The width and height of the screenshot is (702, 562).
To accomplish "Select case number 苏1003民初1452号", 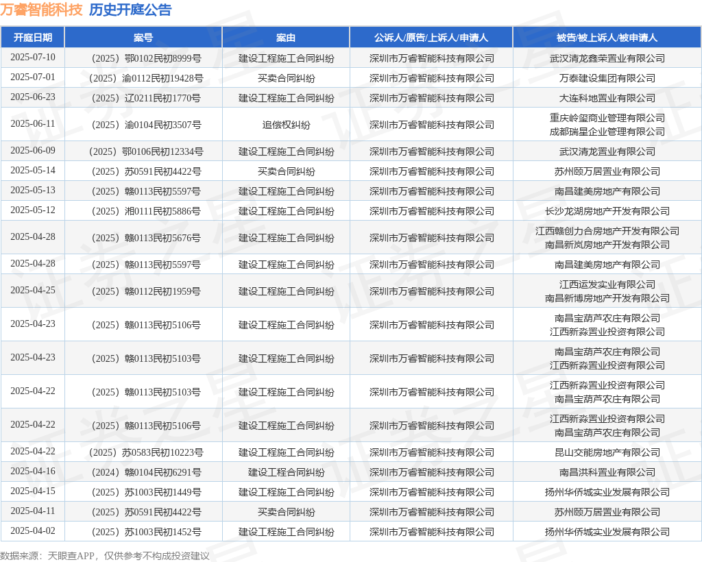I will tap(146, 532).
